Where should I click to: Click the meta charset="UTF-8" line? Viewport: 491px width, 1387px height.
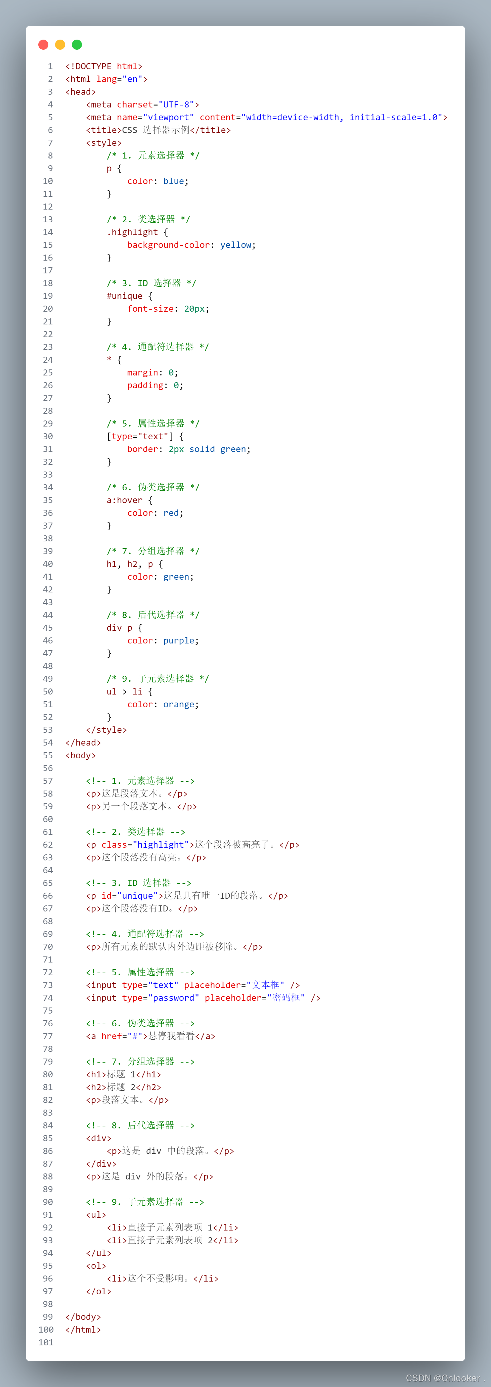tap(143, 104)
